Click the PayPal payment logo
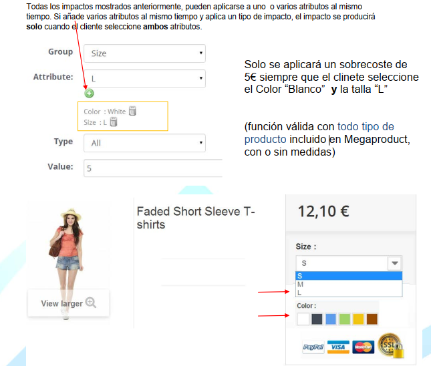Viewport: 431px width, 366px height. 313,347
